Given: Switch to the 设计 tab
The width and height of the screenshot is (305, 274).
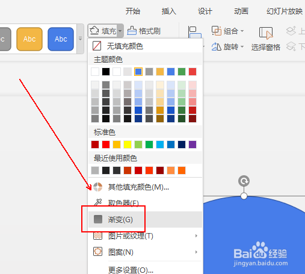Looking at the screenshot, I should (x=205, y=11).
